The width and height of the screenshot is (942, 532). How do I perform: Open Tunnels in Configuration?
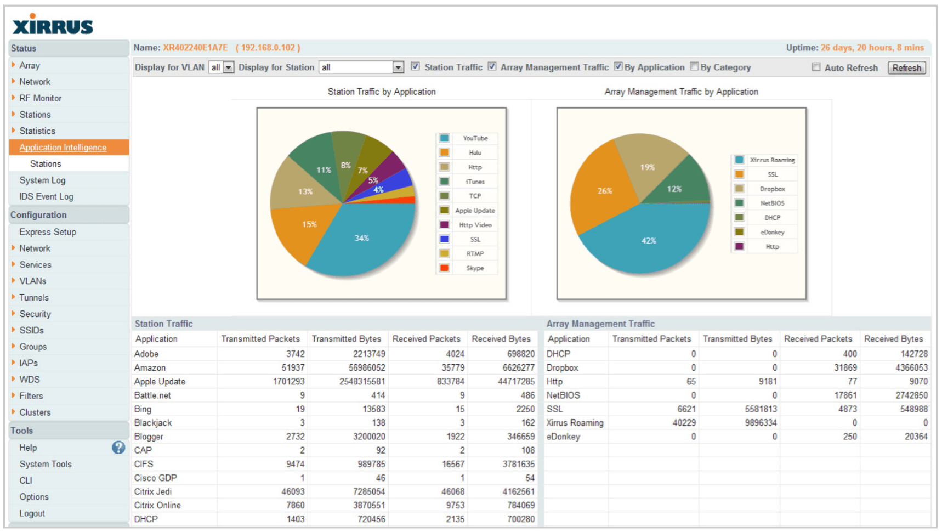34,297
